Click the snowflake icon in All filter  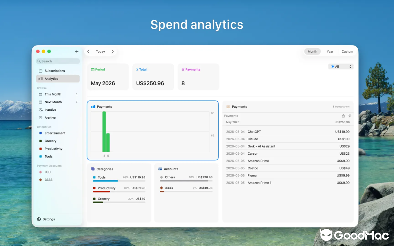tap(333, 66)
